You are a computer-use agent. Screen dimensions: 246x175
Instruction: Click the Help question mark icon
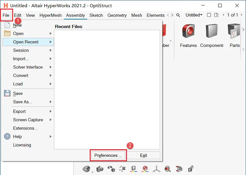(7, 136)
